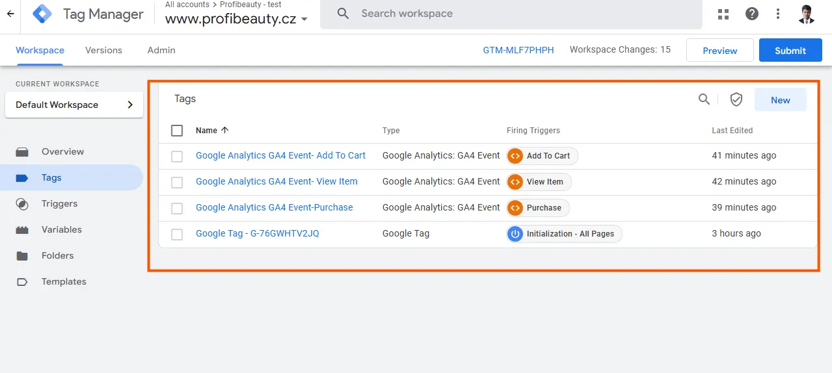Viewport: 832px width, 373px height.
Task: Click the Variables sidebar icon
Action: point(22,230)
